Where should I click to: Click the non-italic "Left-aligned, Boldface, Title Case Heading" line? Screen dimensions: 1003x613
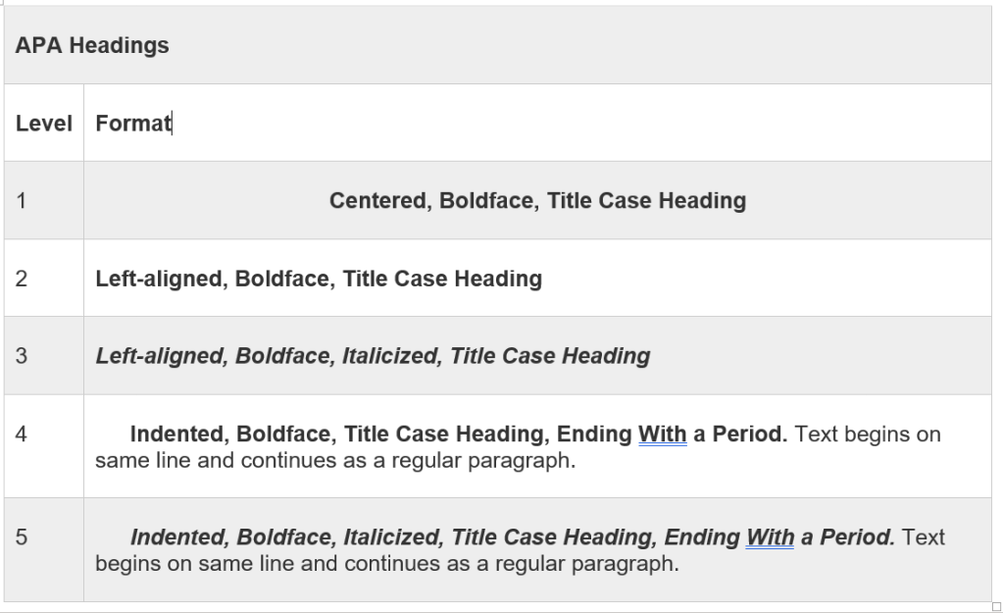[x=319, y=279]
